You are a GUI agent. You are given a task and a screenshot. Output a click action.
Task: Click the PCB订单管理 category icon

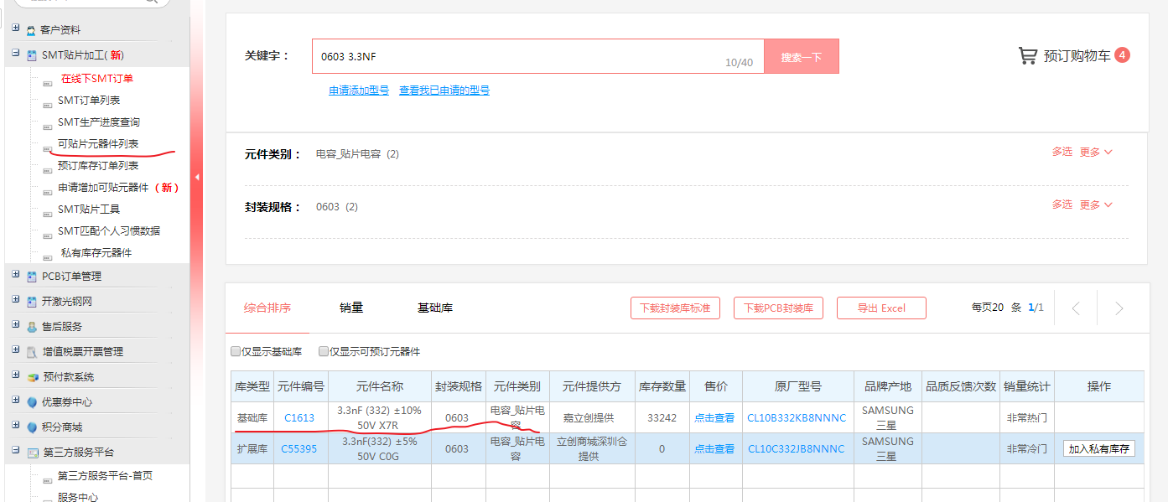click(31, 277)
